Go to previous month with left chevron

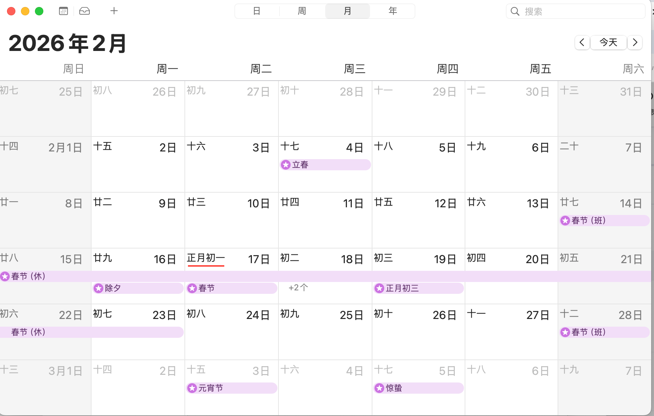coord(582,43)
